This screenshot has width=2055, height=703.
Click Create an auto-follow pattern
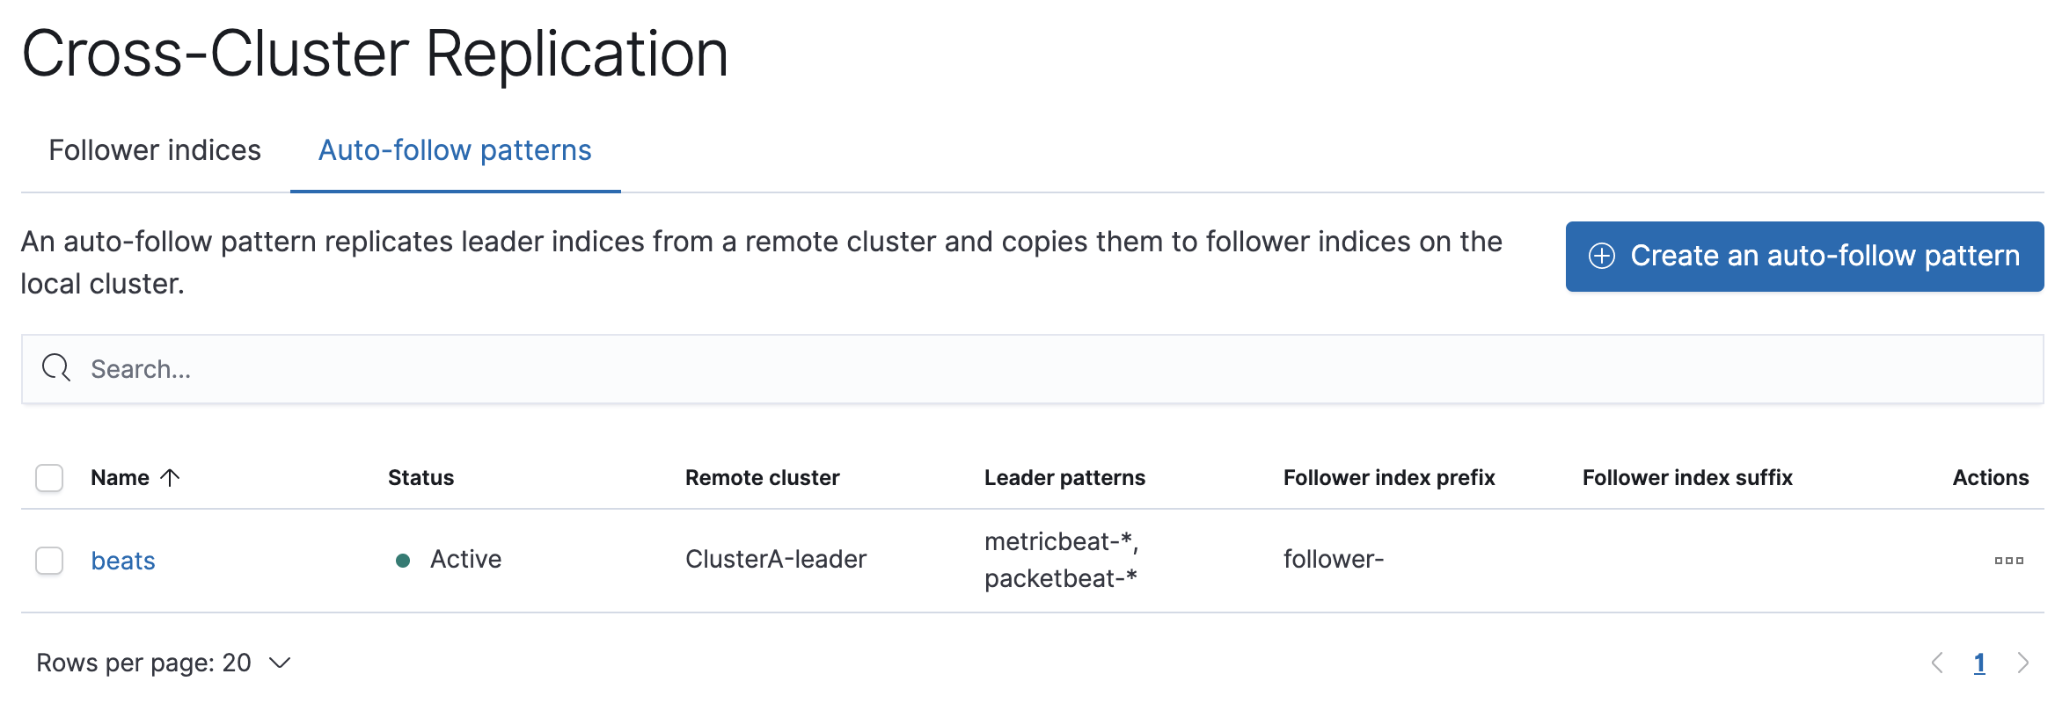pos(1803,257)
